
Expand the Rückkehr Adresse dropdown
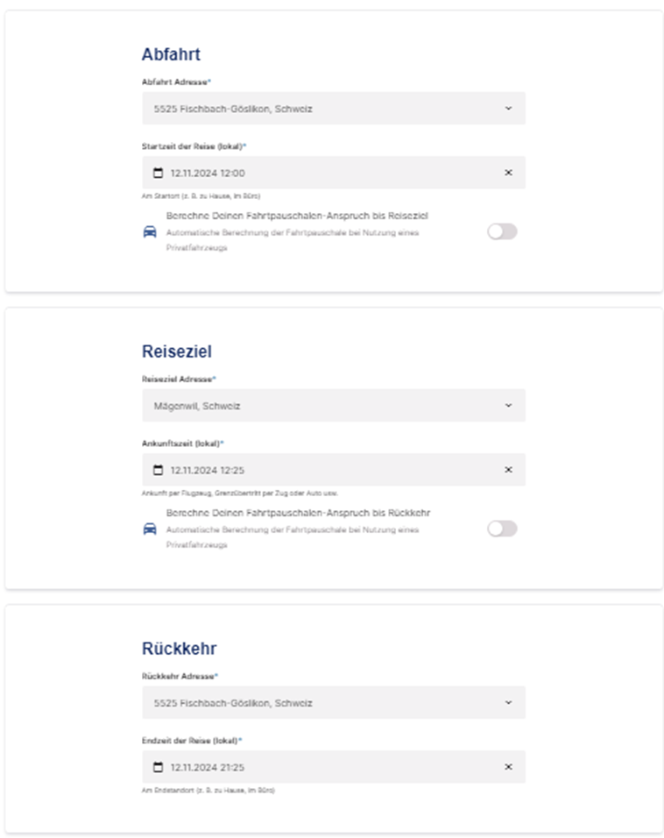click(x=508, y=703)
